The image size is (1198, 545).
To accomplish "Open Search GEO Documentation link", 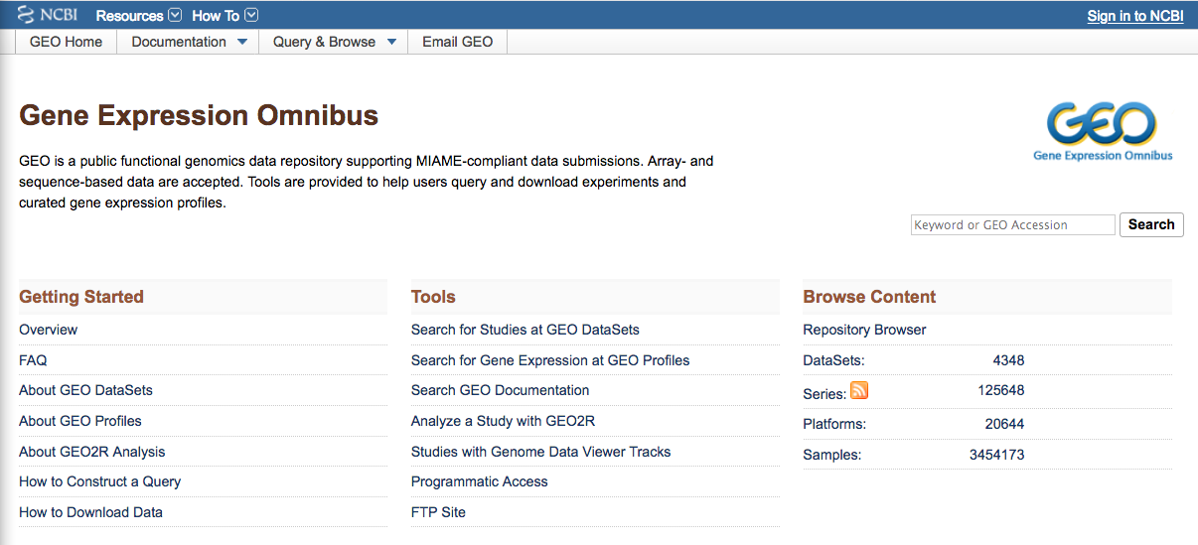I will [501, 390].
